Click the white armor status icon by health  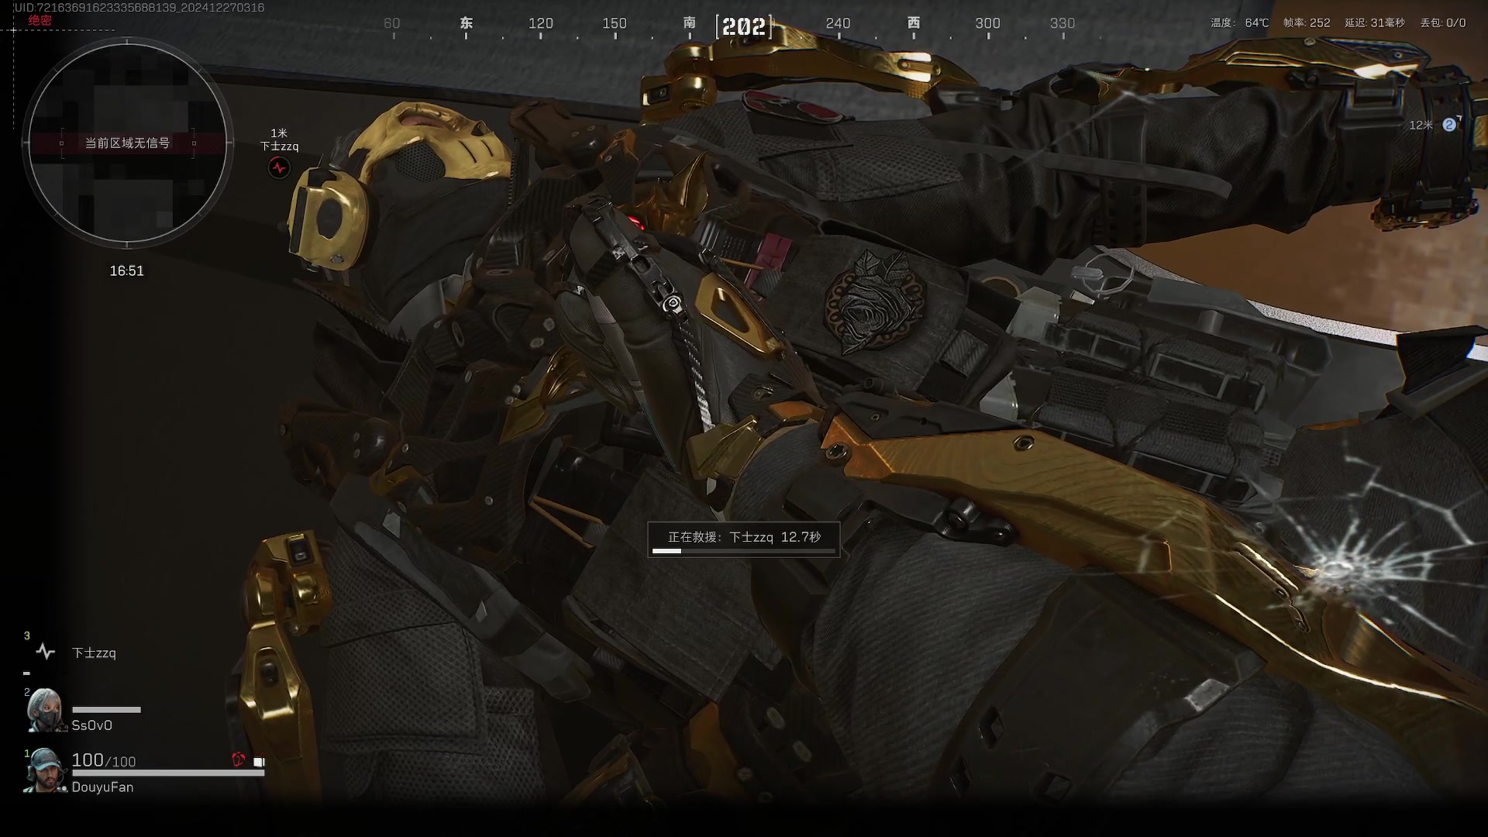click(x=259, y=762)
